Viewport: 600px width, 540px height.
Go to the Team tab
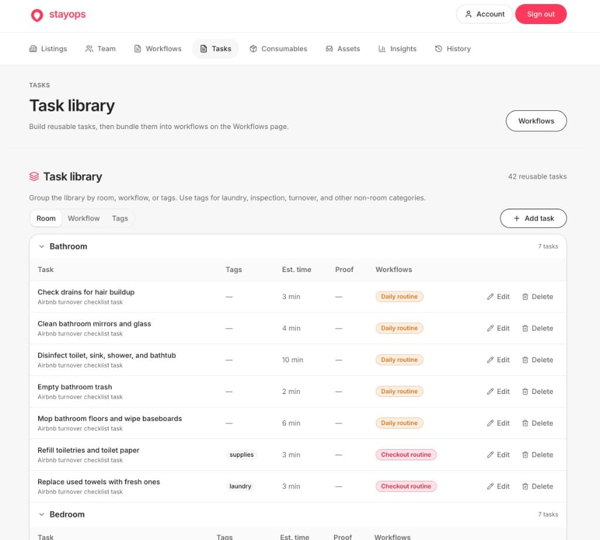100,49
